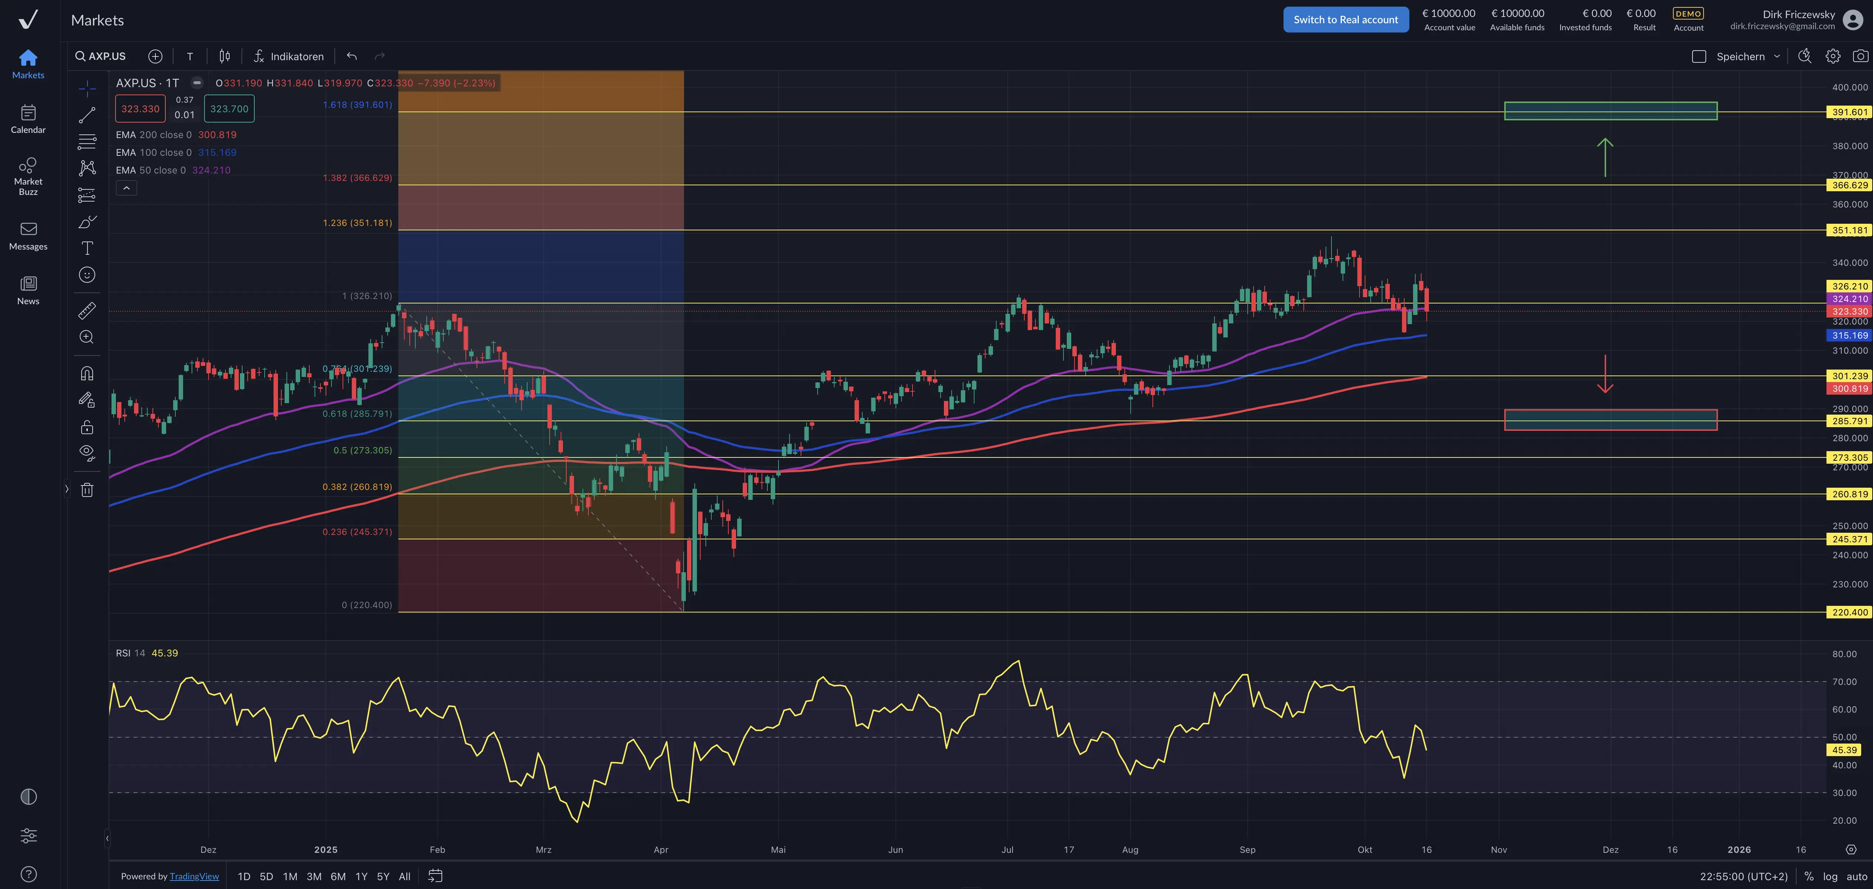The width and height of the screenshot is (1873, 889).
Task: Enable the magnet snapping mode
Action: click(x=86, y=374)
